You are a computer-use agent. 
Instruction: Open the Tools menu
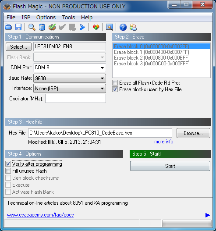68,18
